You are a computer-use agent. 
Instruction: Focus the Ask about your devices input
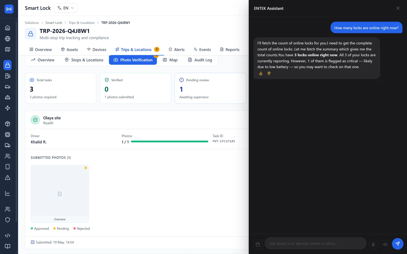[315, 244]
